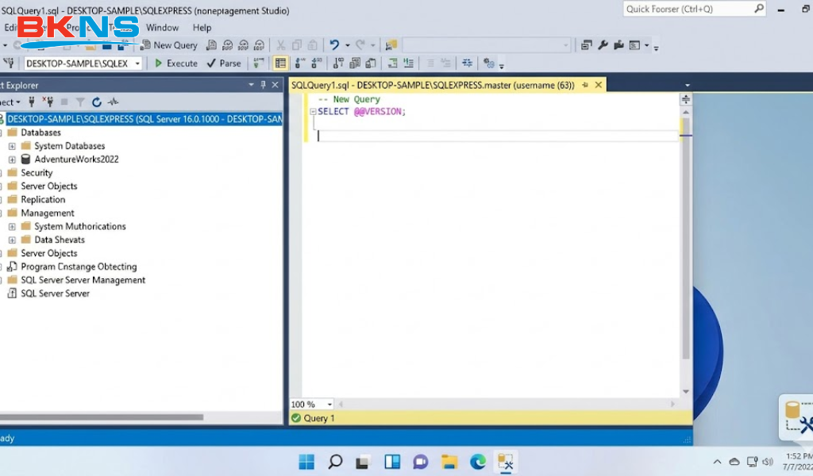
Task: Click the Cut scissors icon
Action: tap(280, 45)
